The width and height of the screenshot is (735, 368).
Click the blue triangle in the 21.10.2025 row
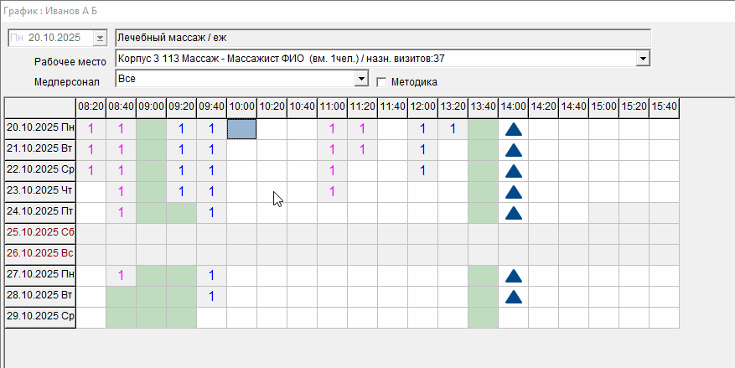point(513,150)
